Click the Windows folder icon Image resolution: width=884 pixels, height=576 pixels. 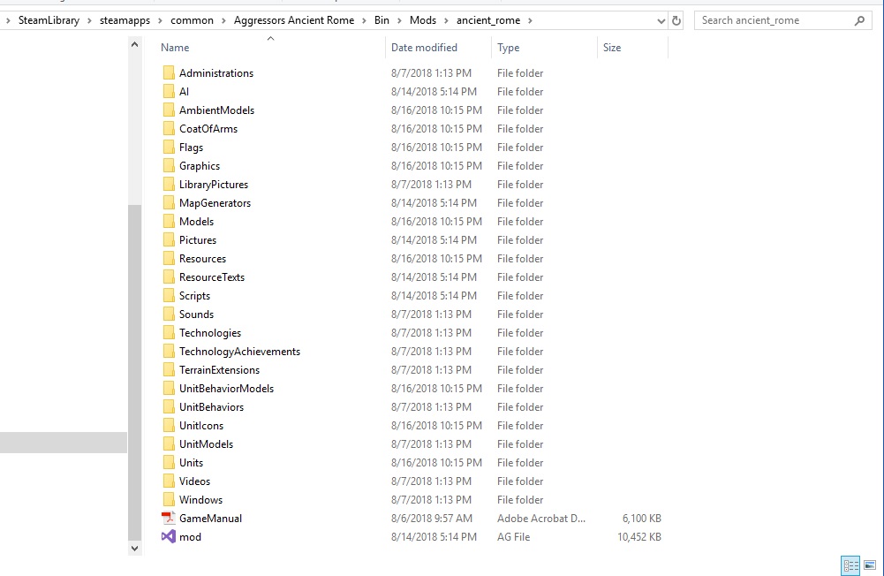click(x=169, y=500)
